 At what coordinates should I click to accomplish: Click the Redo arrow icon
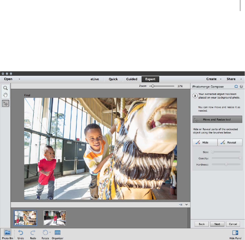coord(33,233)
